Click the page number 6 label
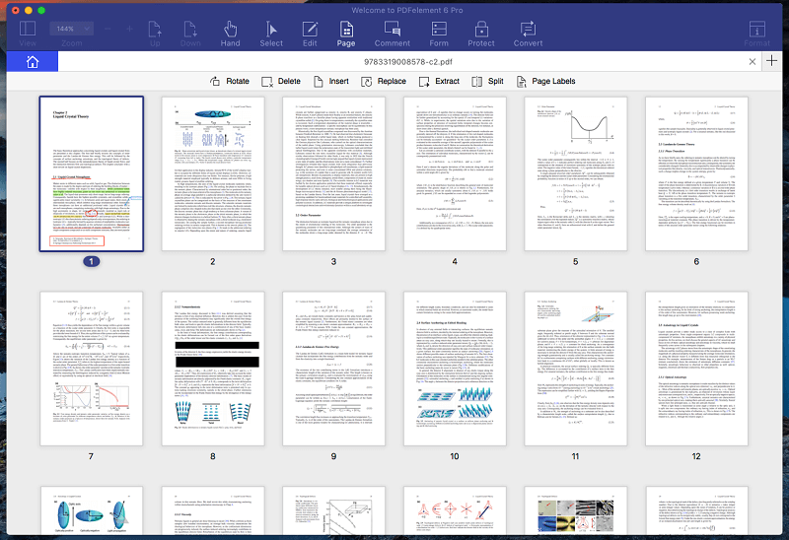The image size is (789, 540). tap(696, 261)
